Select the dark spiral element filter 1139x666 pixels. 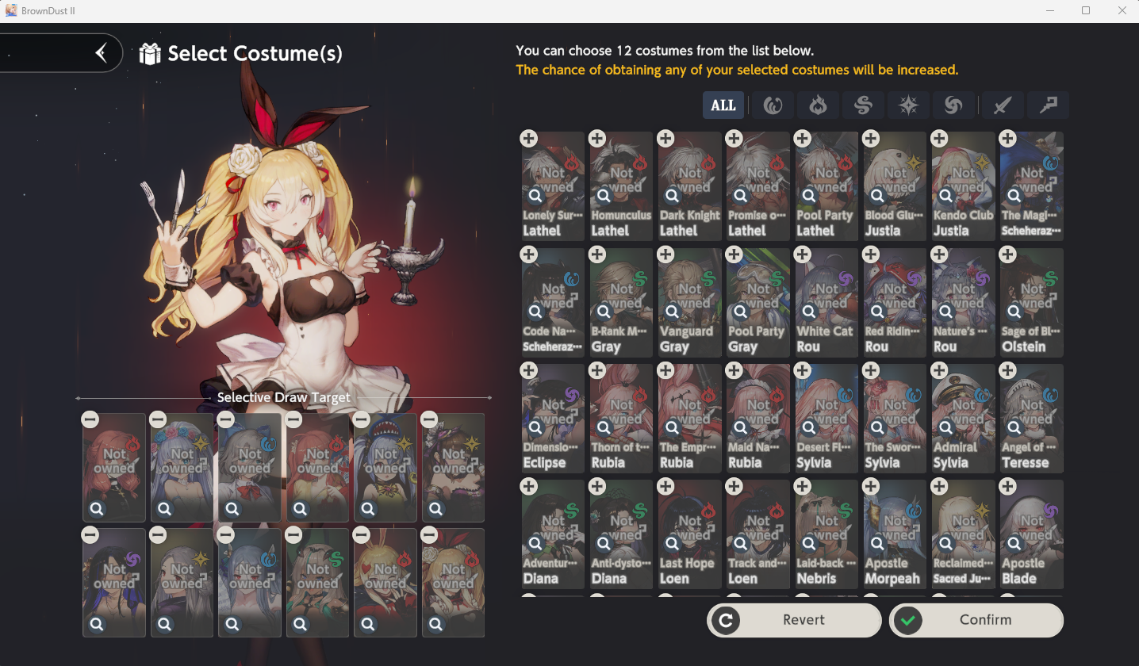[x=953, y=105]
